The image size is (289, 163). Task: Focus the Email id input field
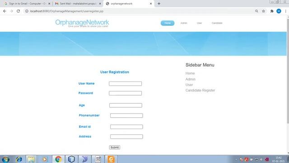click(126, 127)
